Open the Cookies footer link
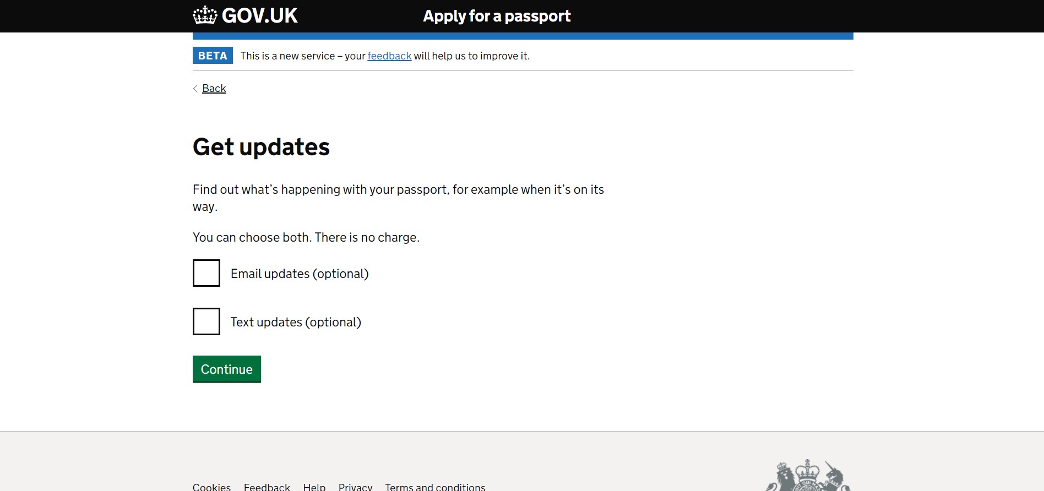Image resolution: width=1044 pixels, height=491 pixels. tap(211, 487)
